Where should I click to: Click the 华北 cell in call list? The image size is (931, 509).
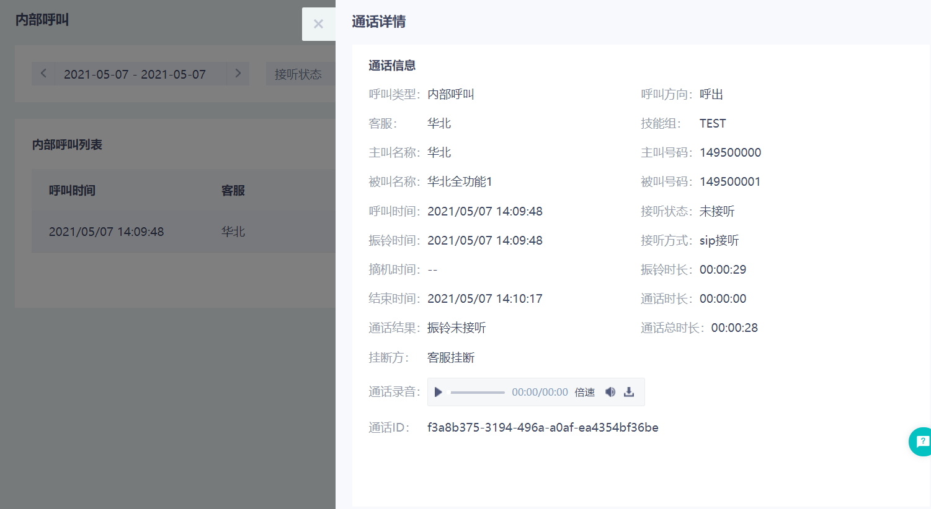coord(233,232)
